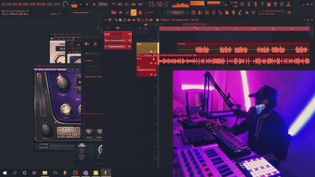This screenshot has width=315, height=177.
Task: Open the channel rack icon
Action: point(207,13)
